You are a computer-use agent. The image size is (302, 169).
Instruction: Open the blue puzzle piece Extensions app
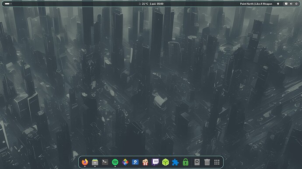(x=176, y=162)
